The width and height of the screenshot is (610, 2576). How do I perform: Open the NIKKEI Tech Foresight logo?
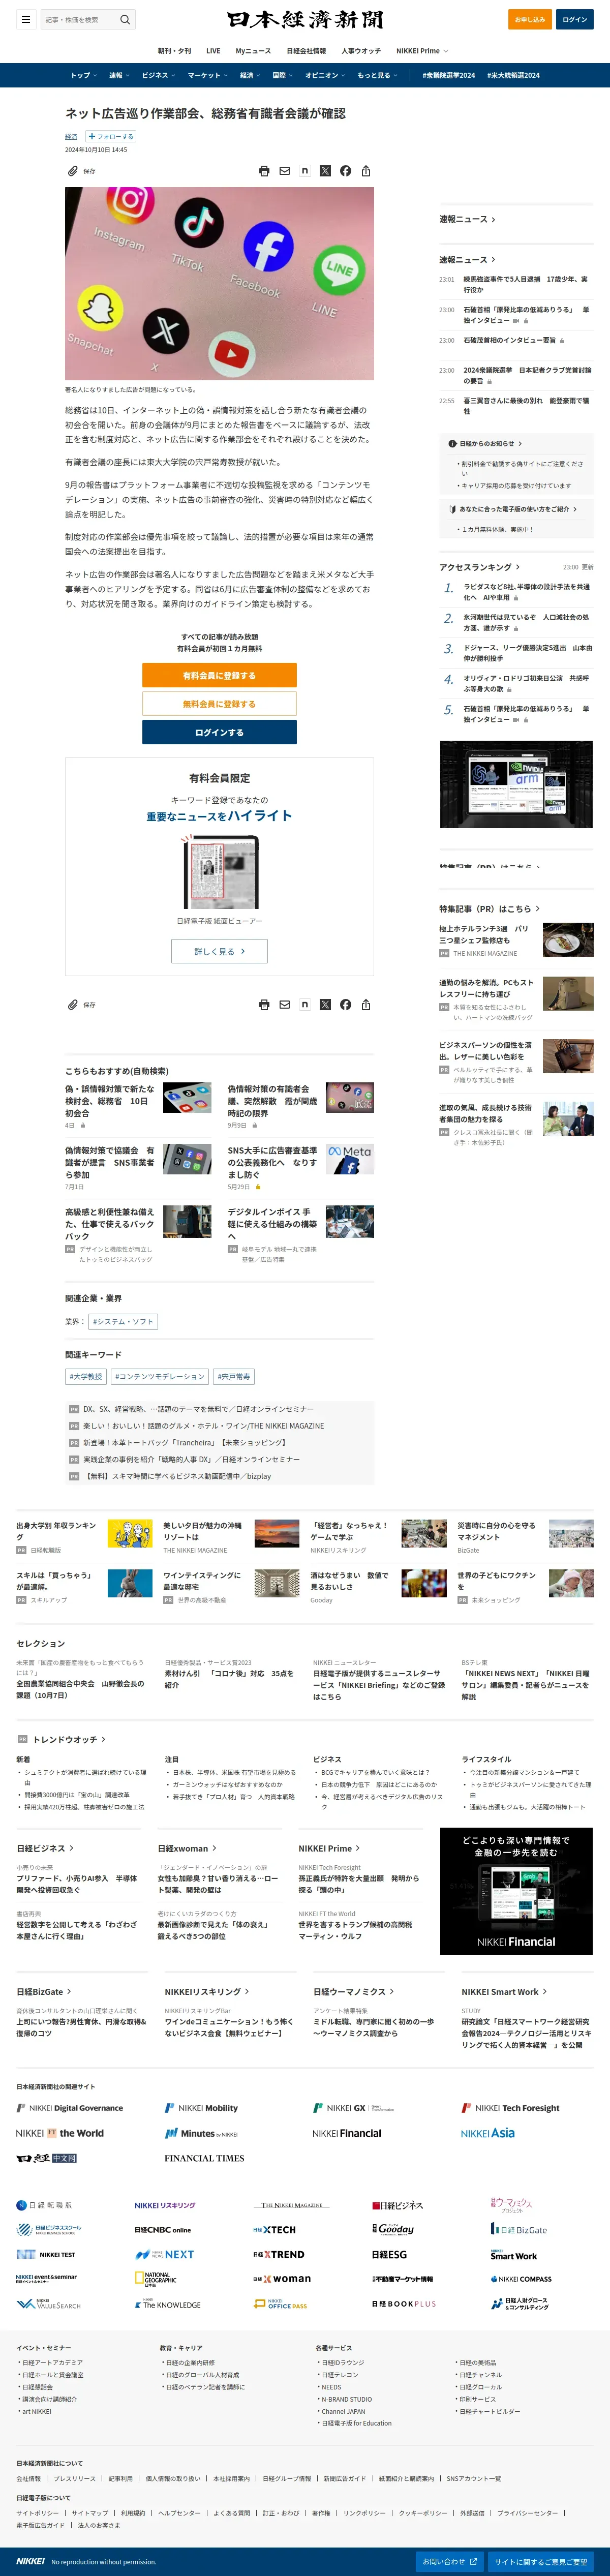coord(511,2107)
